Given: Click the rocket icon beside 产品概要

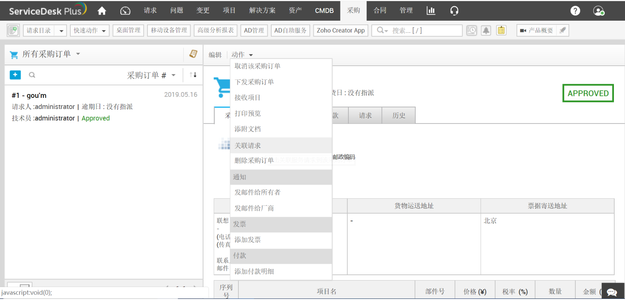Looking at the screenshot, I should point(563,30).
